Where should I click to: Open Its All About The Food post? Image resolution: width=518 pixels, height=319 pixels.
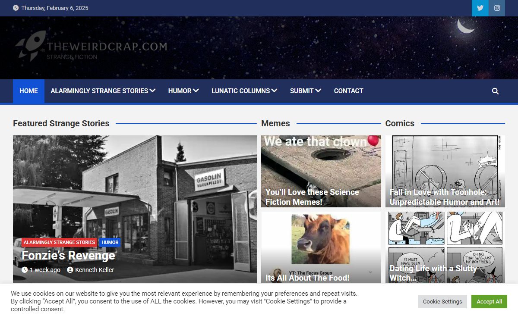307,278
